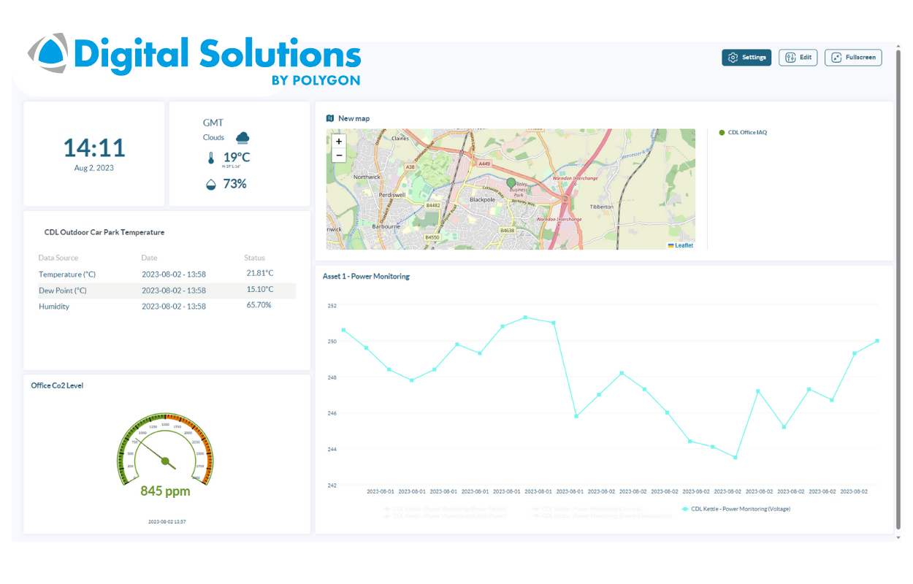Click the map zoom out minus button

pos(338,155)
